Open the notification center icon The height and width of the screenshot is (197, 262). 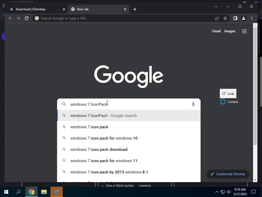click(x=254, y=192)
